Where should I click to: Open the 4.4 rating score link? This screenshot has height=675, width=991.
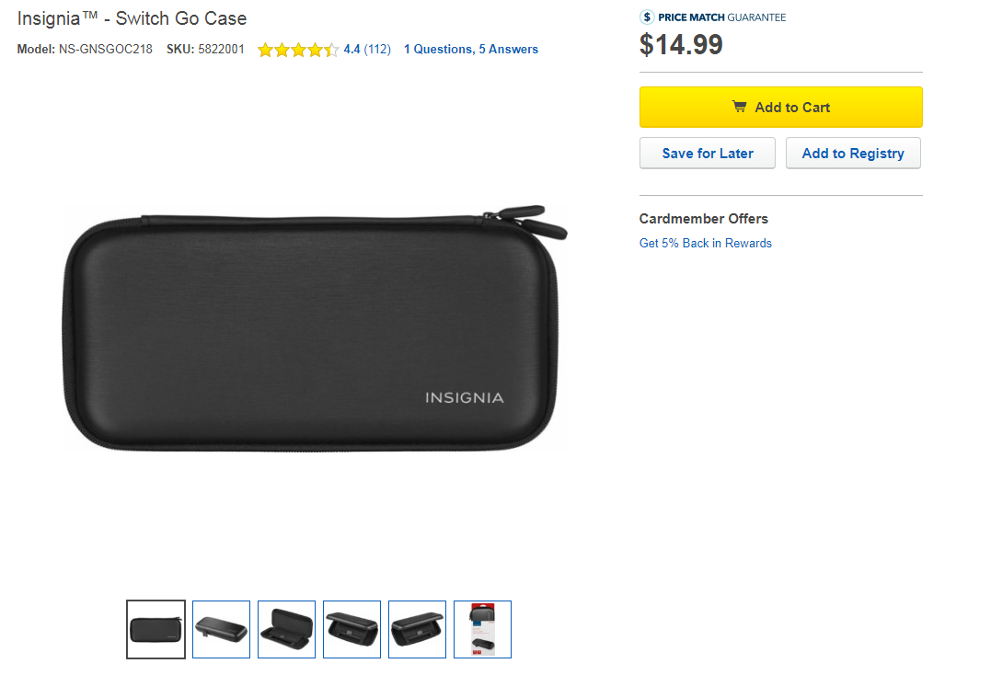click(351, 50)
